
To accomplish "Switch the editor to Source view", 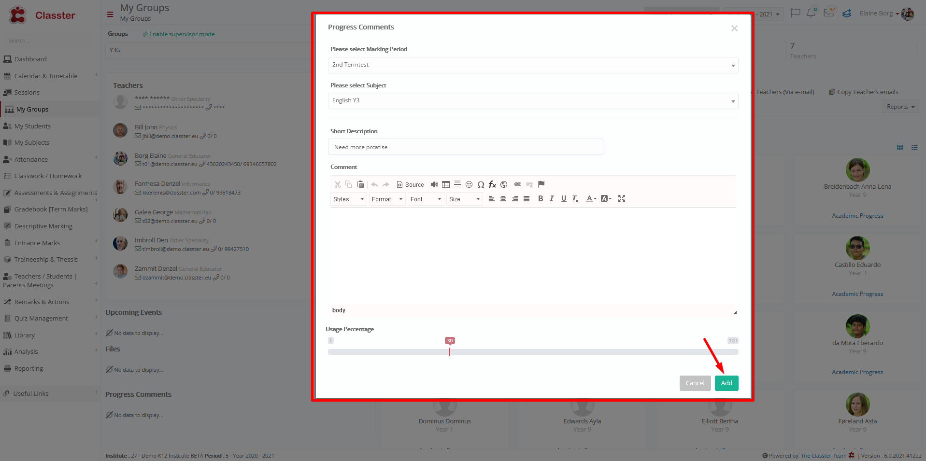I will [x=410, y=184].
